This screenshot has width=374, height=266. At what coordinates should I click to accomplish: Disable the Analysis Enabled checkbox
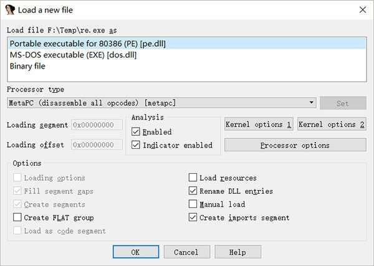pyautogui.click(x=137, y=132)
